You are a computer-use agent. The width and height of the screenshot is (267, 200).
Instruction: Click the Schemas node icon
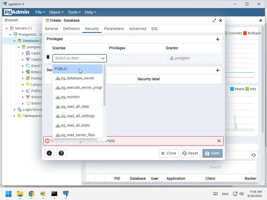click(x=28, y=97)
